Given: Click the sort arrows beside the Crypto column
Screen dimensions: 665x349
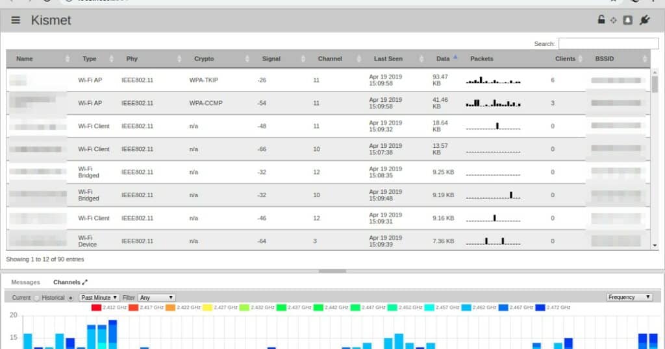Looking at the screenshot, I should tap(247, 59).
